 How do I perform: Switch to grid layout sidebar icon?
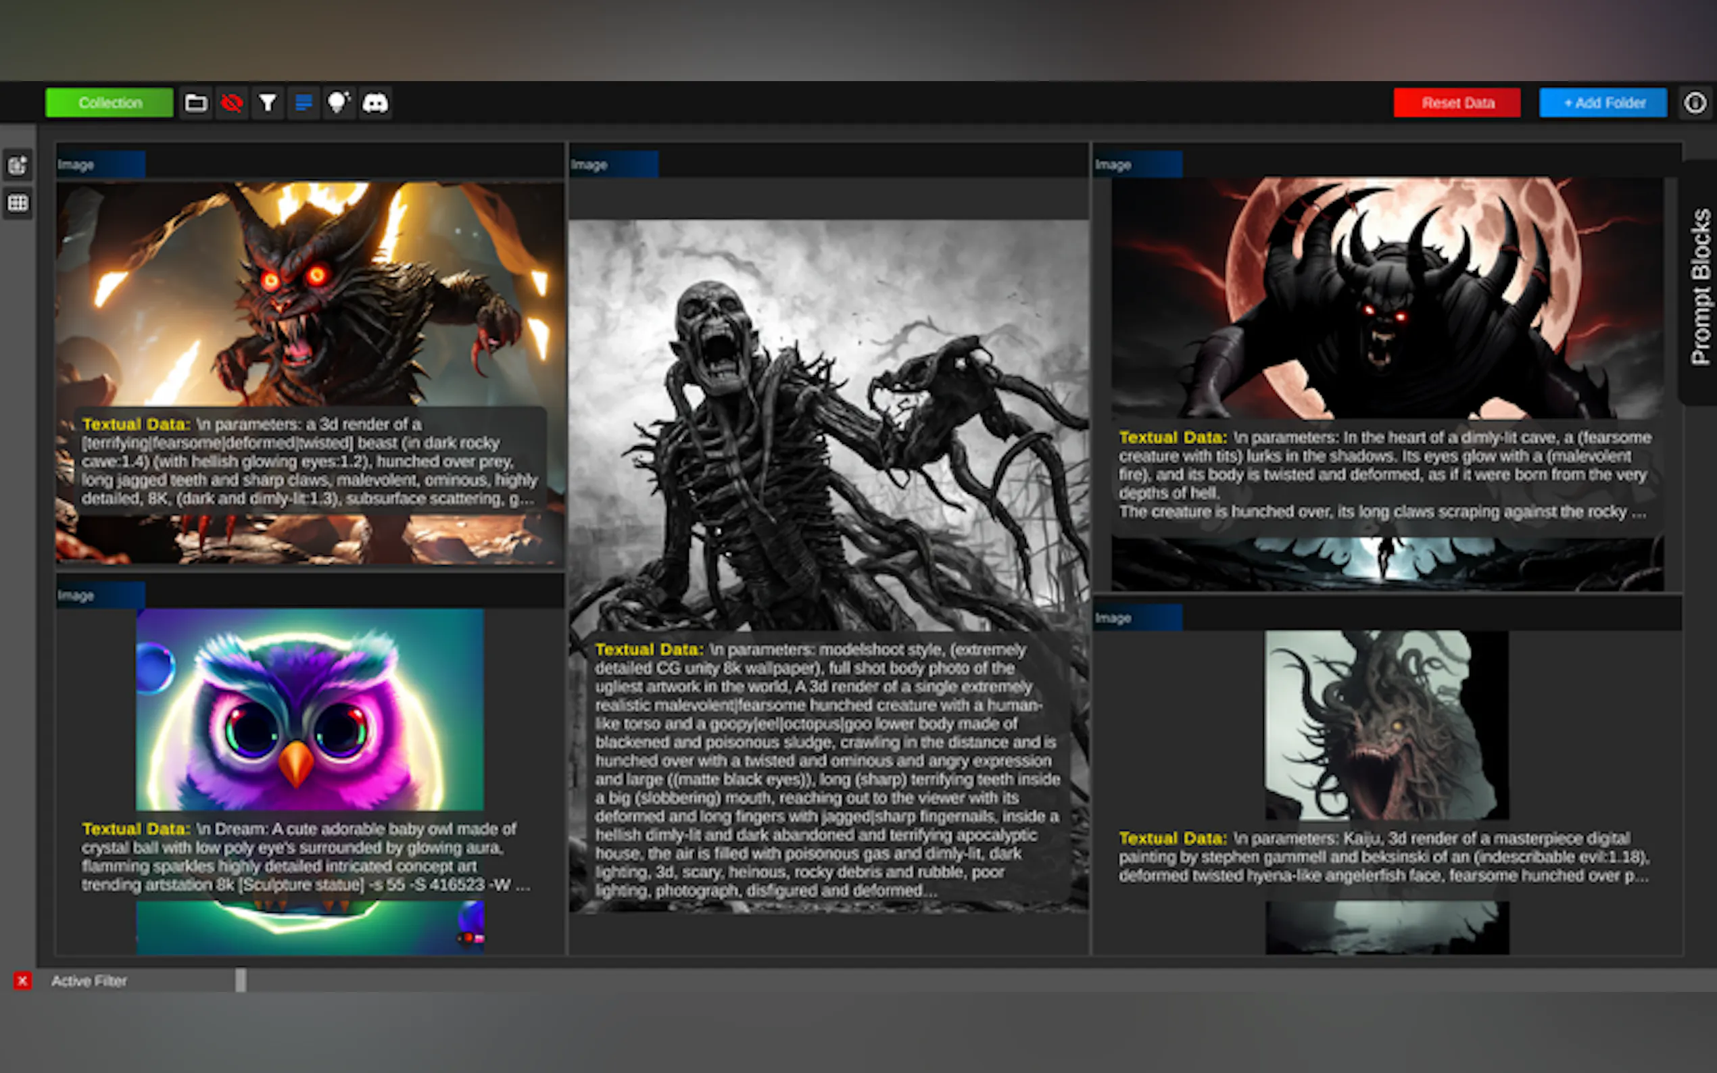pos(18,203)
